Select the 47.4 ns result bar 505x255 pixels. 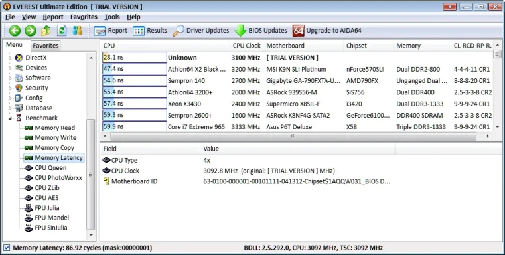tap(135, 69)
